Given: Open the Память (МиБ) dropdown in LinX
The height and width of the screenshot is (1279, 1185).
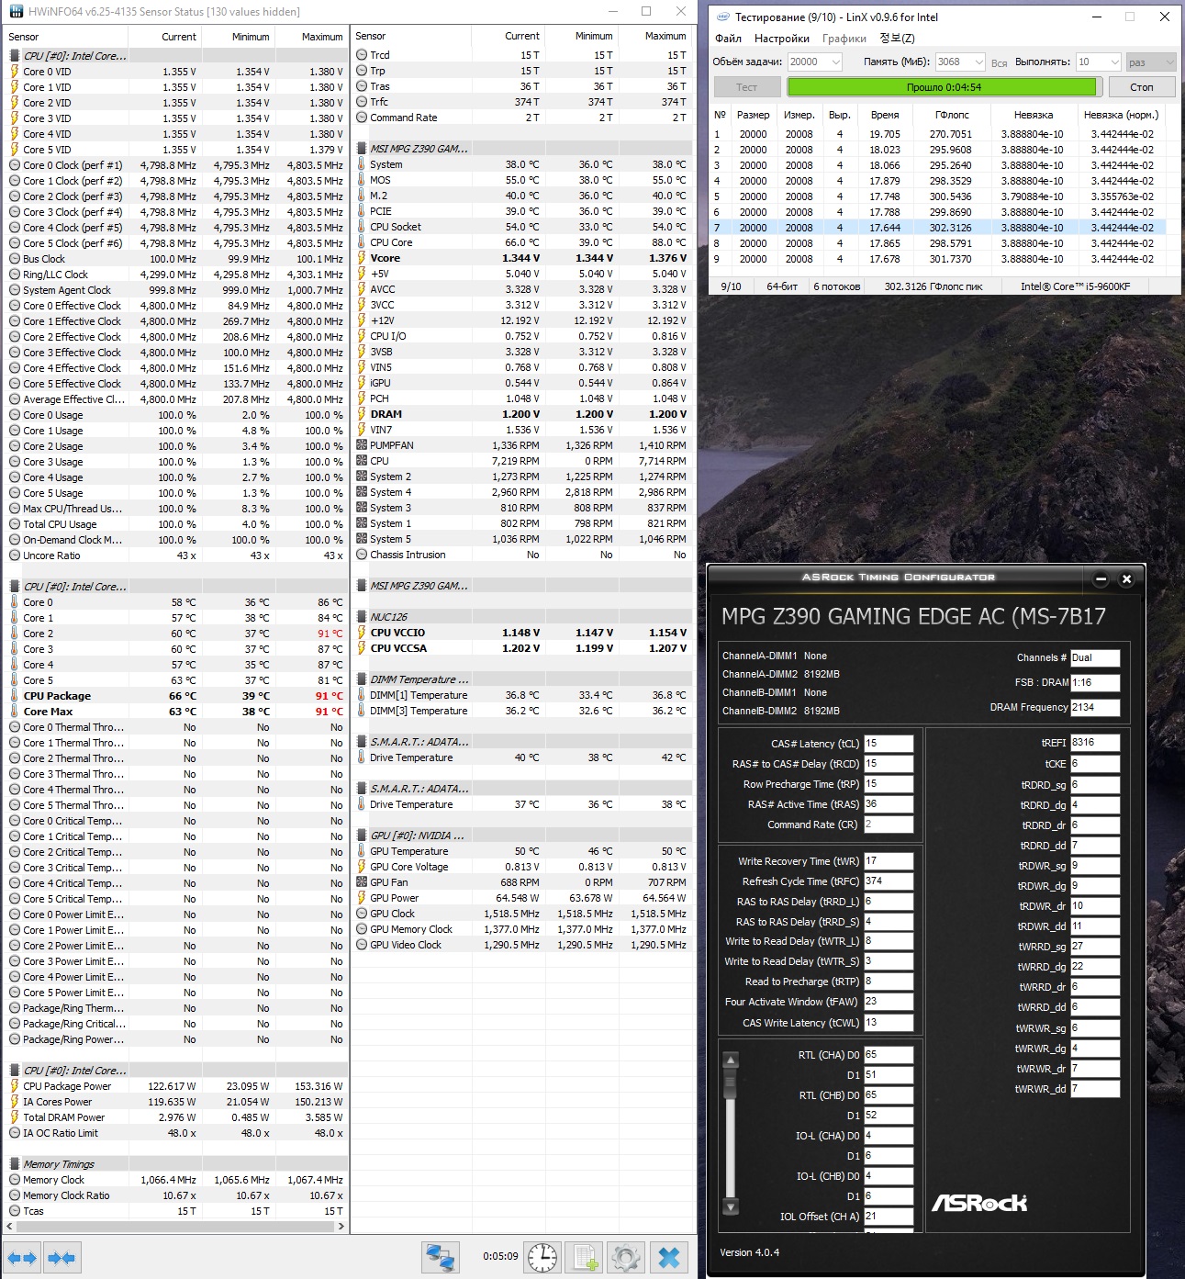Looking at the screenshot, I should coord(960,62).
